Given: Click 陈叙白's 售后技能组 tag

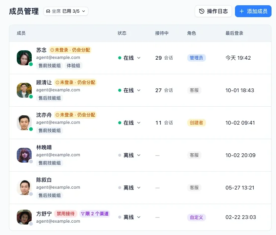Looking at the screenshot, I should pos(50,195).
